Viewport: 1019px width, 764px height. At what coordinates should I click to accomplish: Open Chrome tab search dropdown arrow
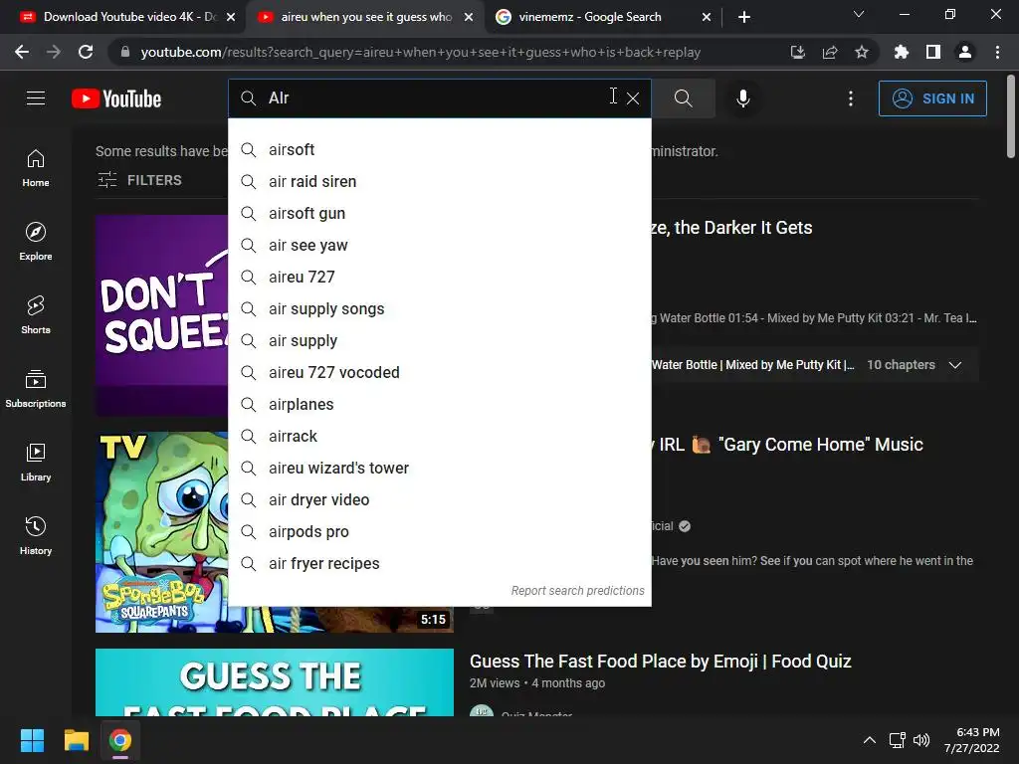pos(859,14)
